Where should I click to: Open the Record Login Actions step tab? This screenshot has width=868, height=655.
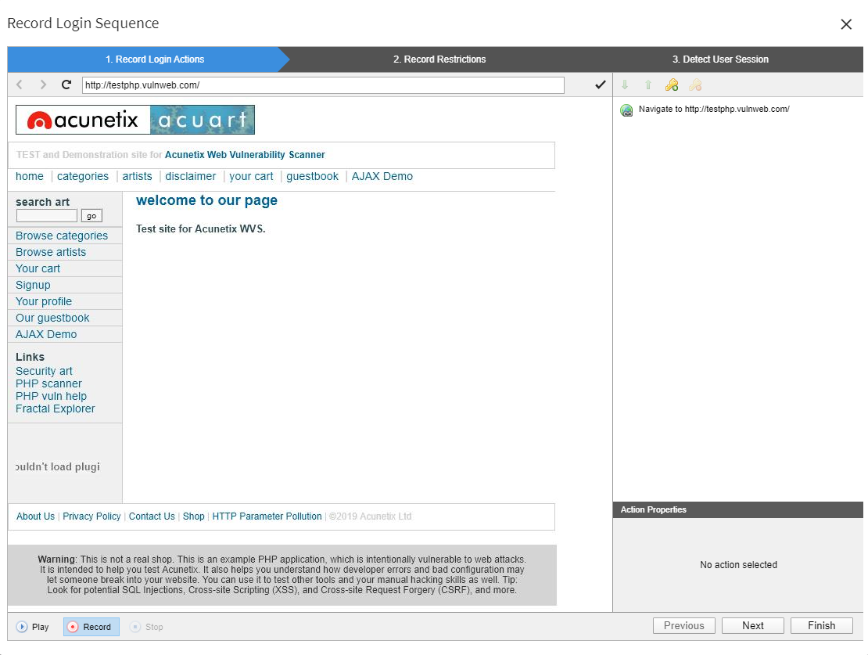(155, 59)
